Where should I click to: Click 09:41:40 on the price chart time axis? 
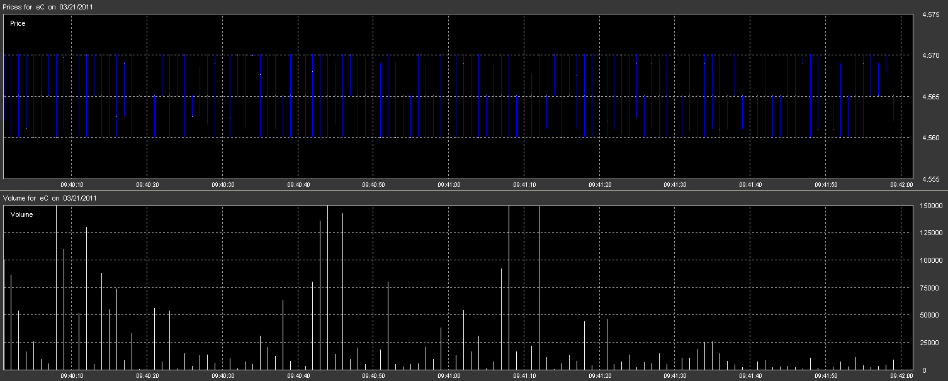(750, 185)
